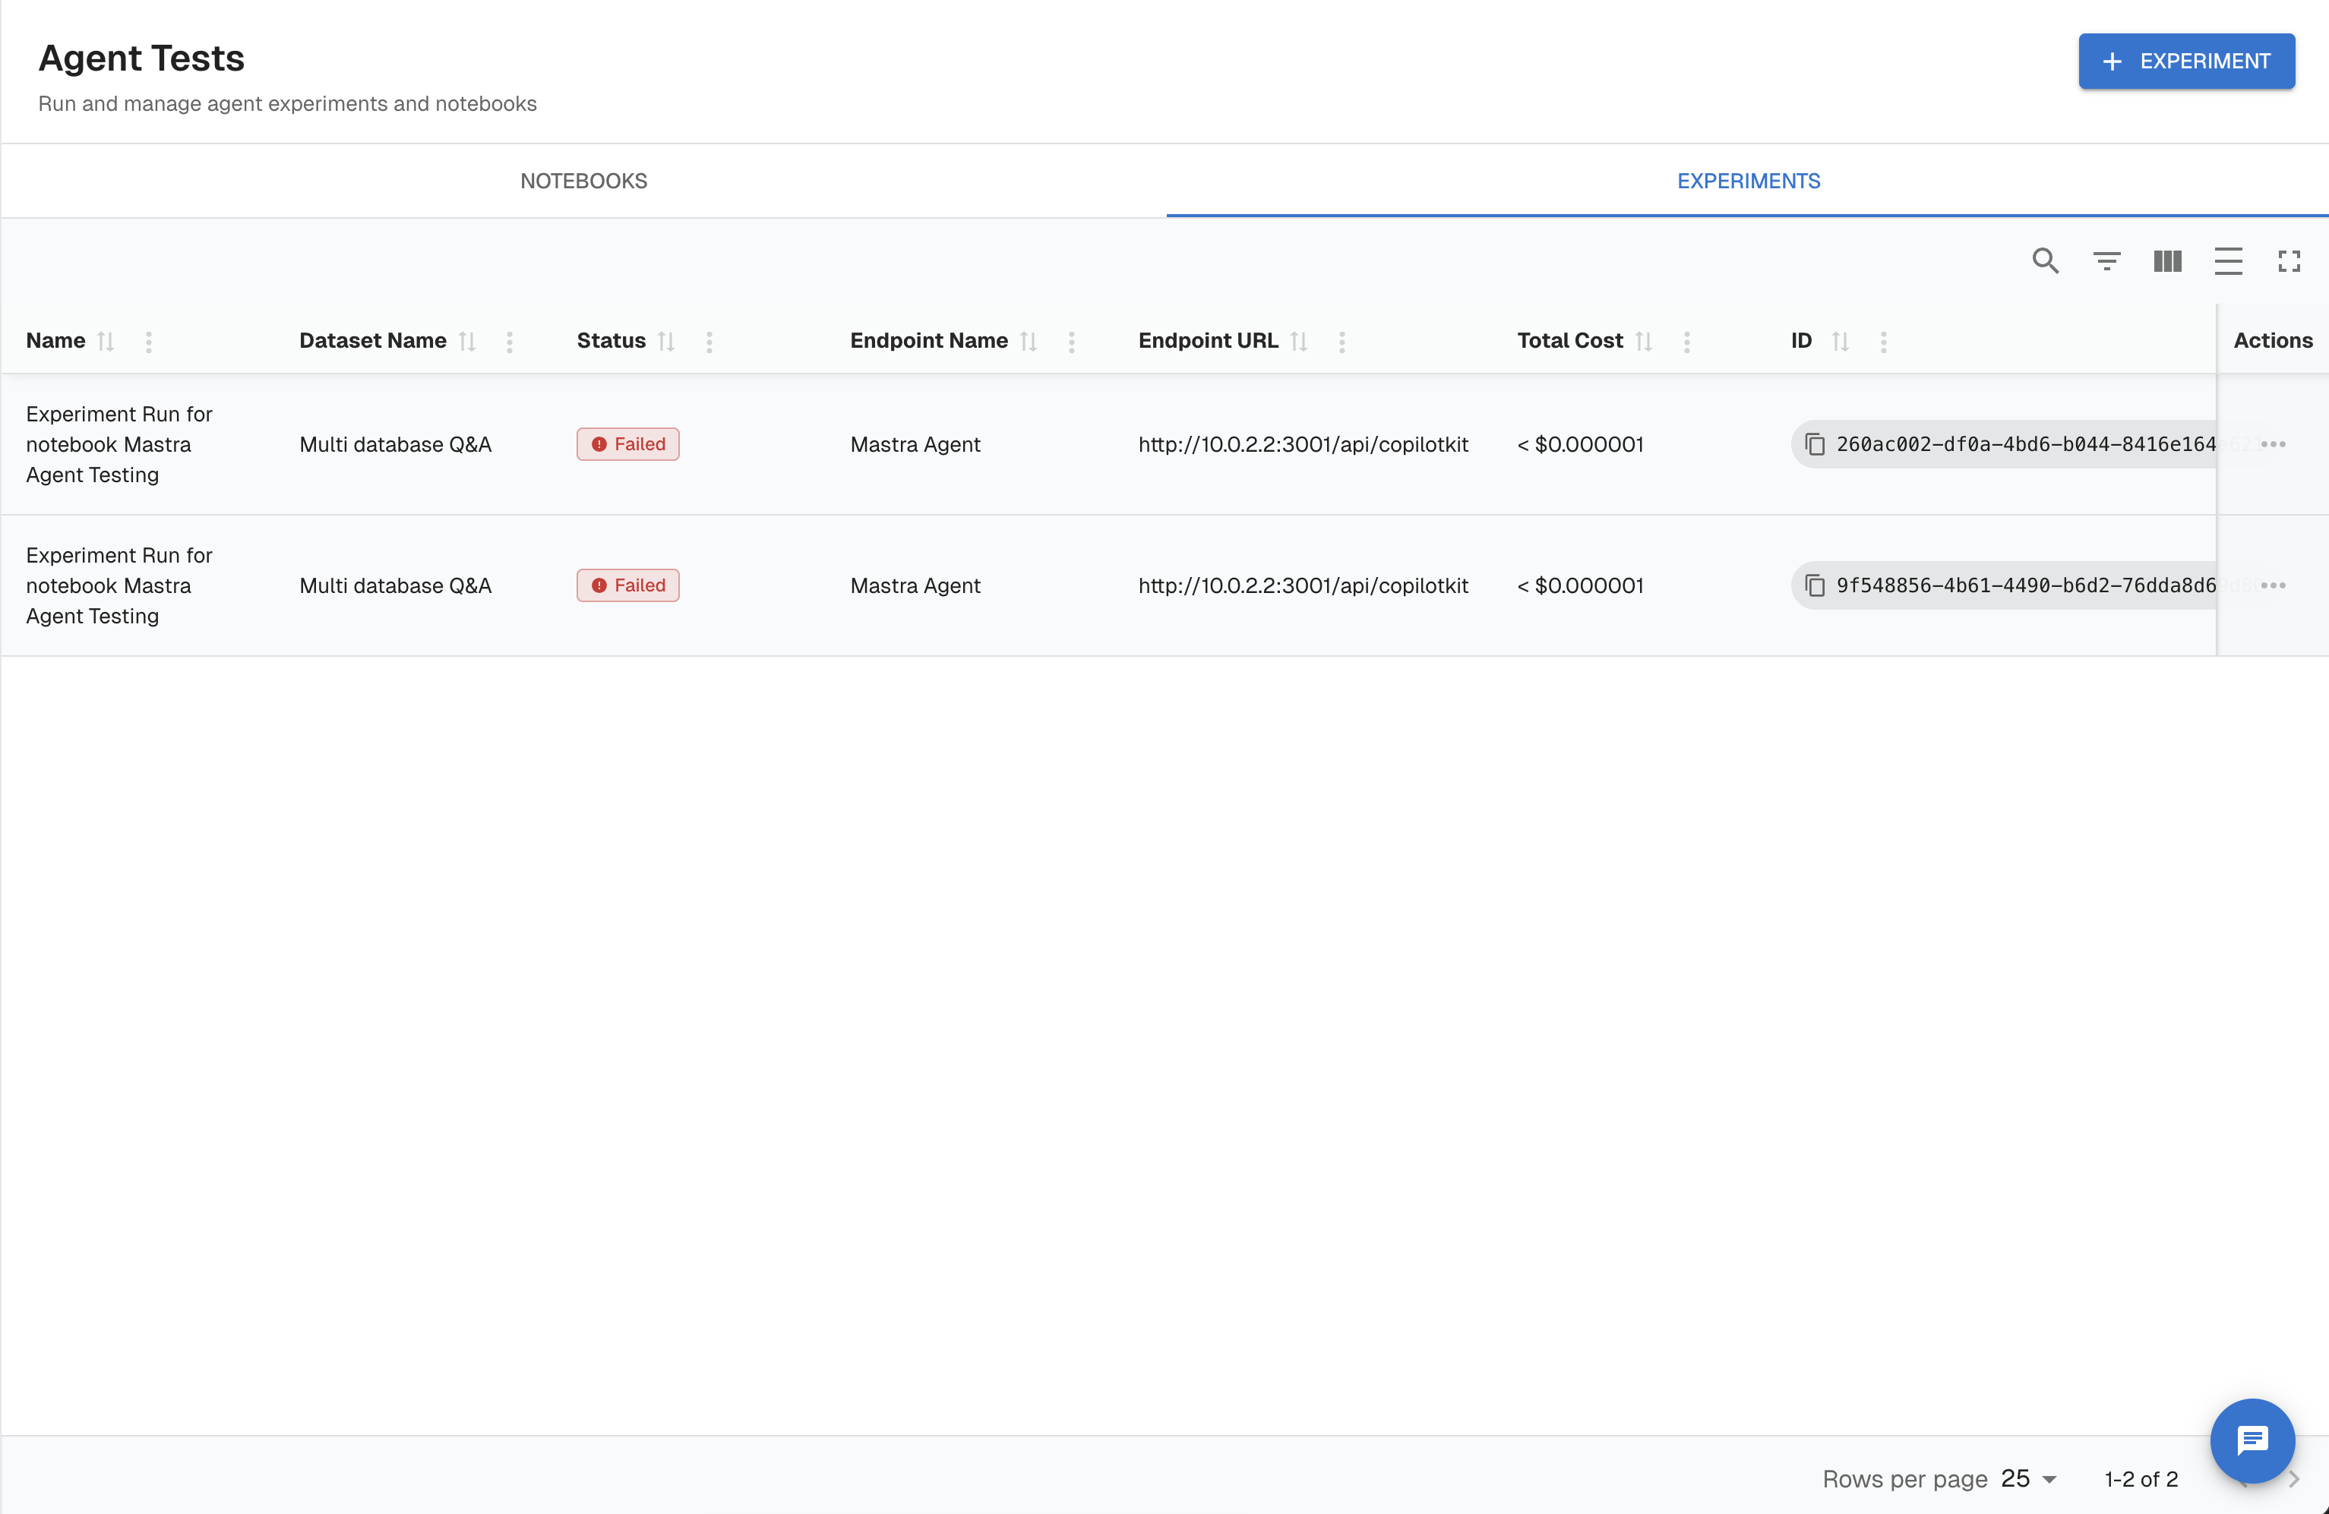
Task: Expand the Rows per page dropdown
Action: [x=2030, y=1479]
